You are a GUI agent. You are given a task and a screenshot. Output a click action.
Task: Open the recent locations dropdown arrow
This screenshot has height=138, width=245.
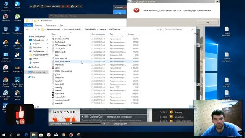pyautogui.click(x=36, y=30)
